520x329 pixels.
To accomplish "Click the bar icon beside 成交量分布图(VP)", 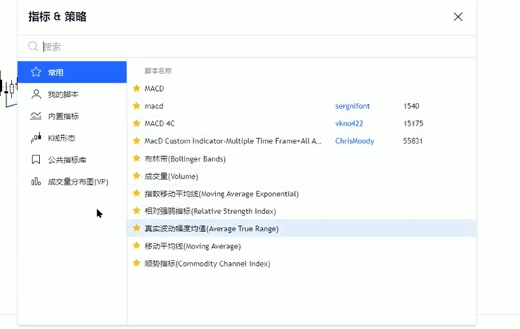I will (x=36, y=181).
